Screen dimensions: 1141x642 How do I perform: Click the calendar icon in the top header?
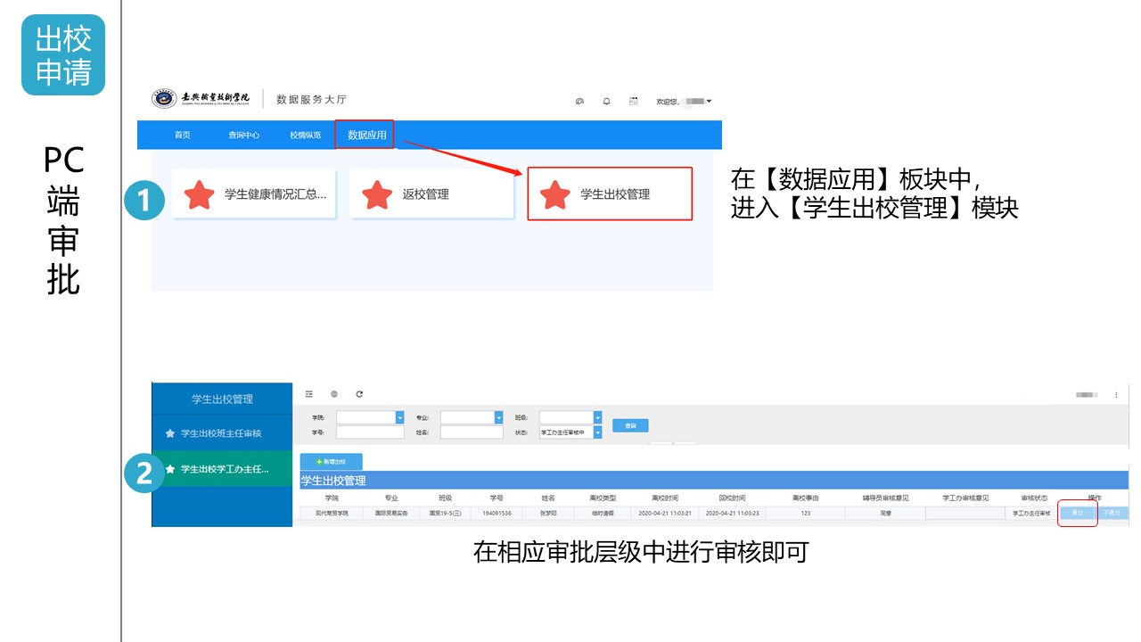pyautogui.click(x=634, y=101)
